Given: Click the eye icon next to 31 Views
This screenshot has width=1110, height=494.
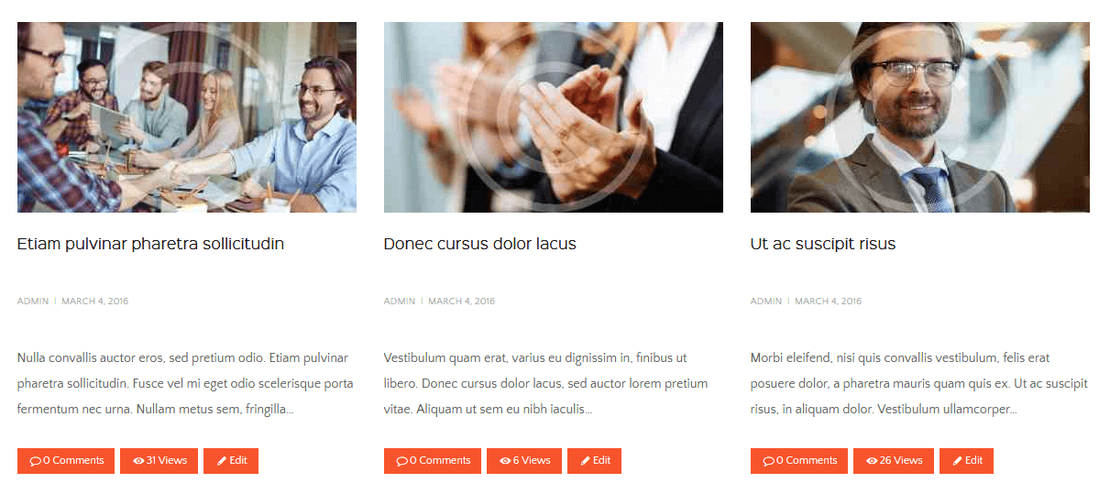Looking at the screenshot, I should 138,461.
